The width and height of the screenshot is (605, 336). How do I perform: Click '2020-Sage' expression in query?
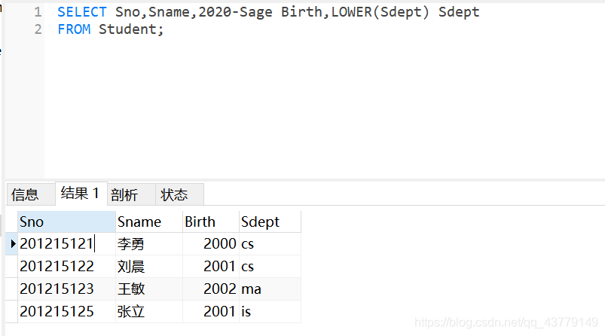point(235,12)
